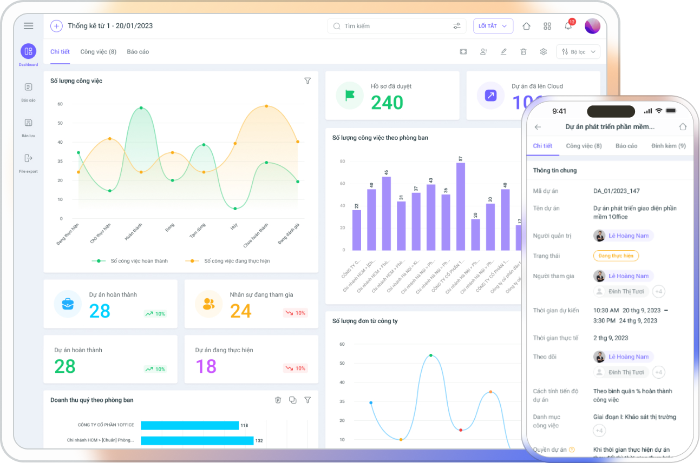Click the pencil edit icon
The width and height of the screenshot is (700, 463).
coord(503,52)
